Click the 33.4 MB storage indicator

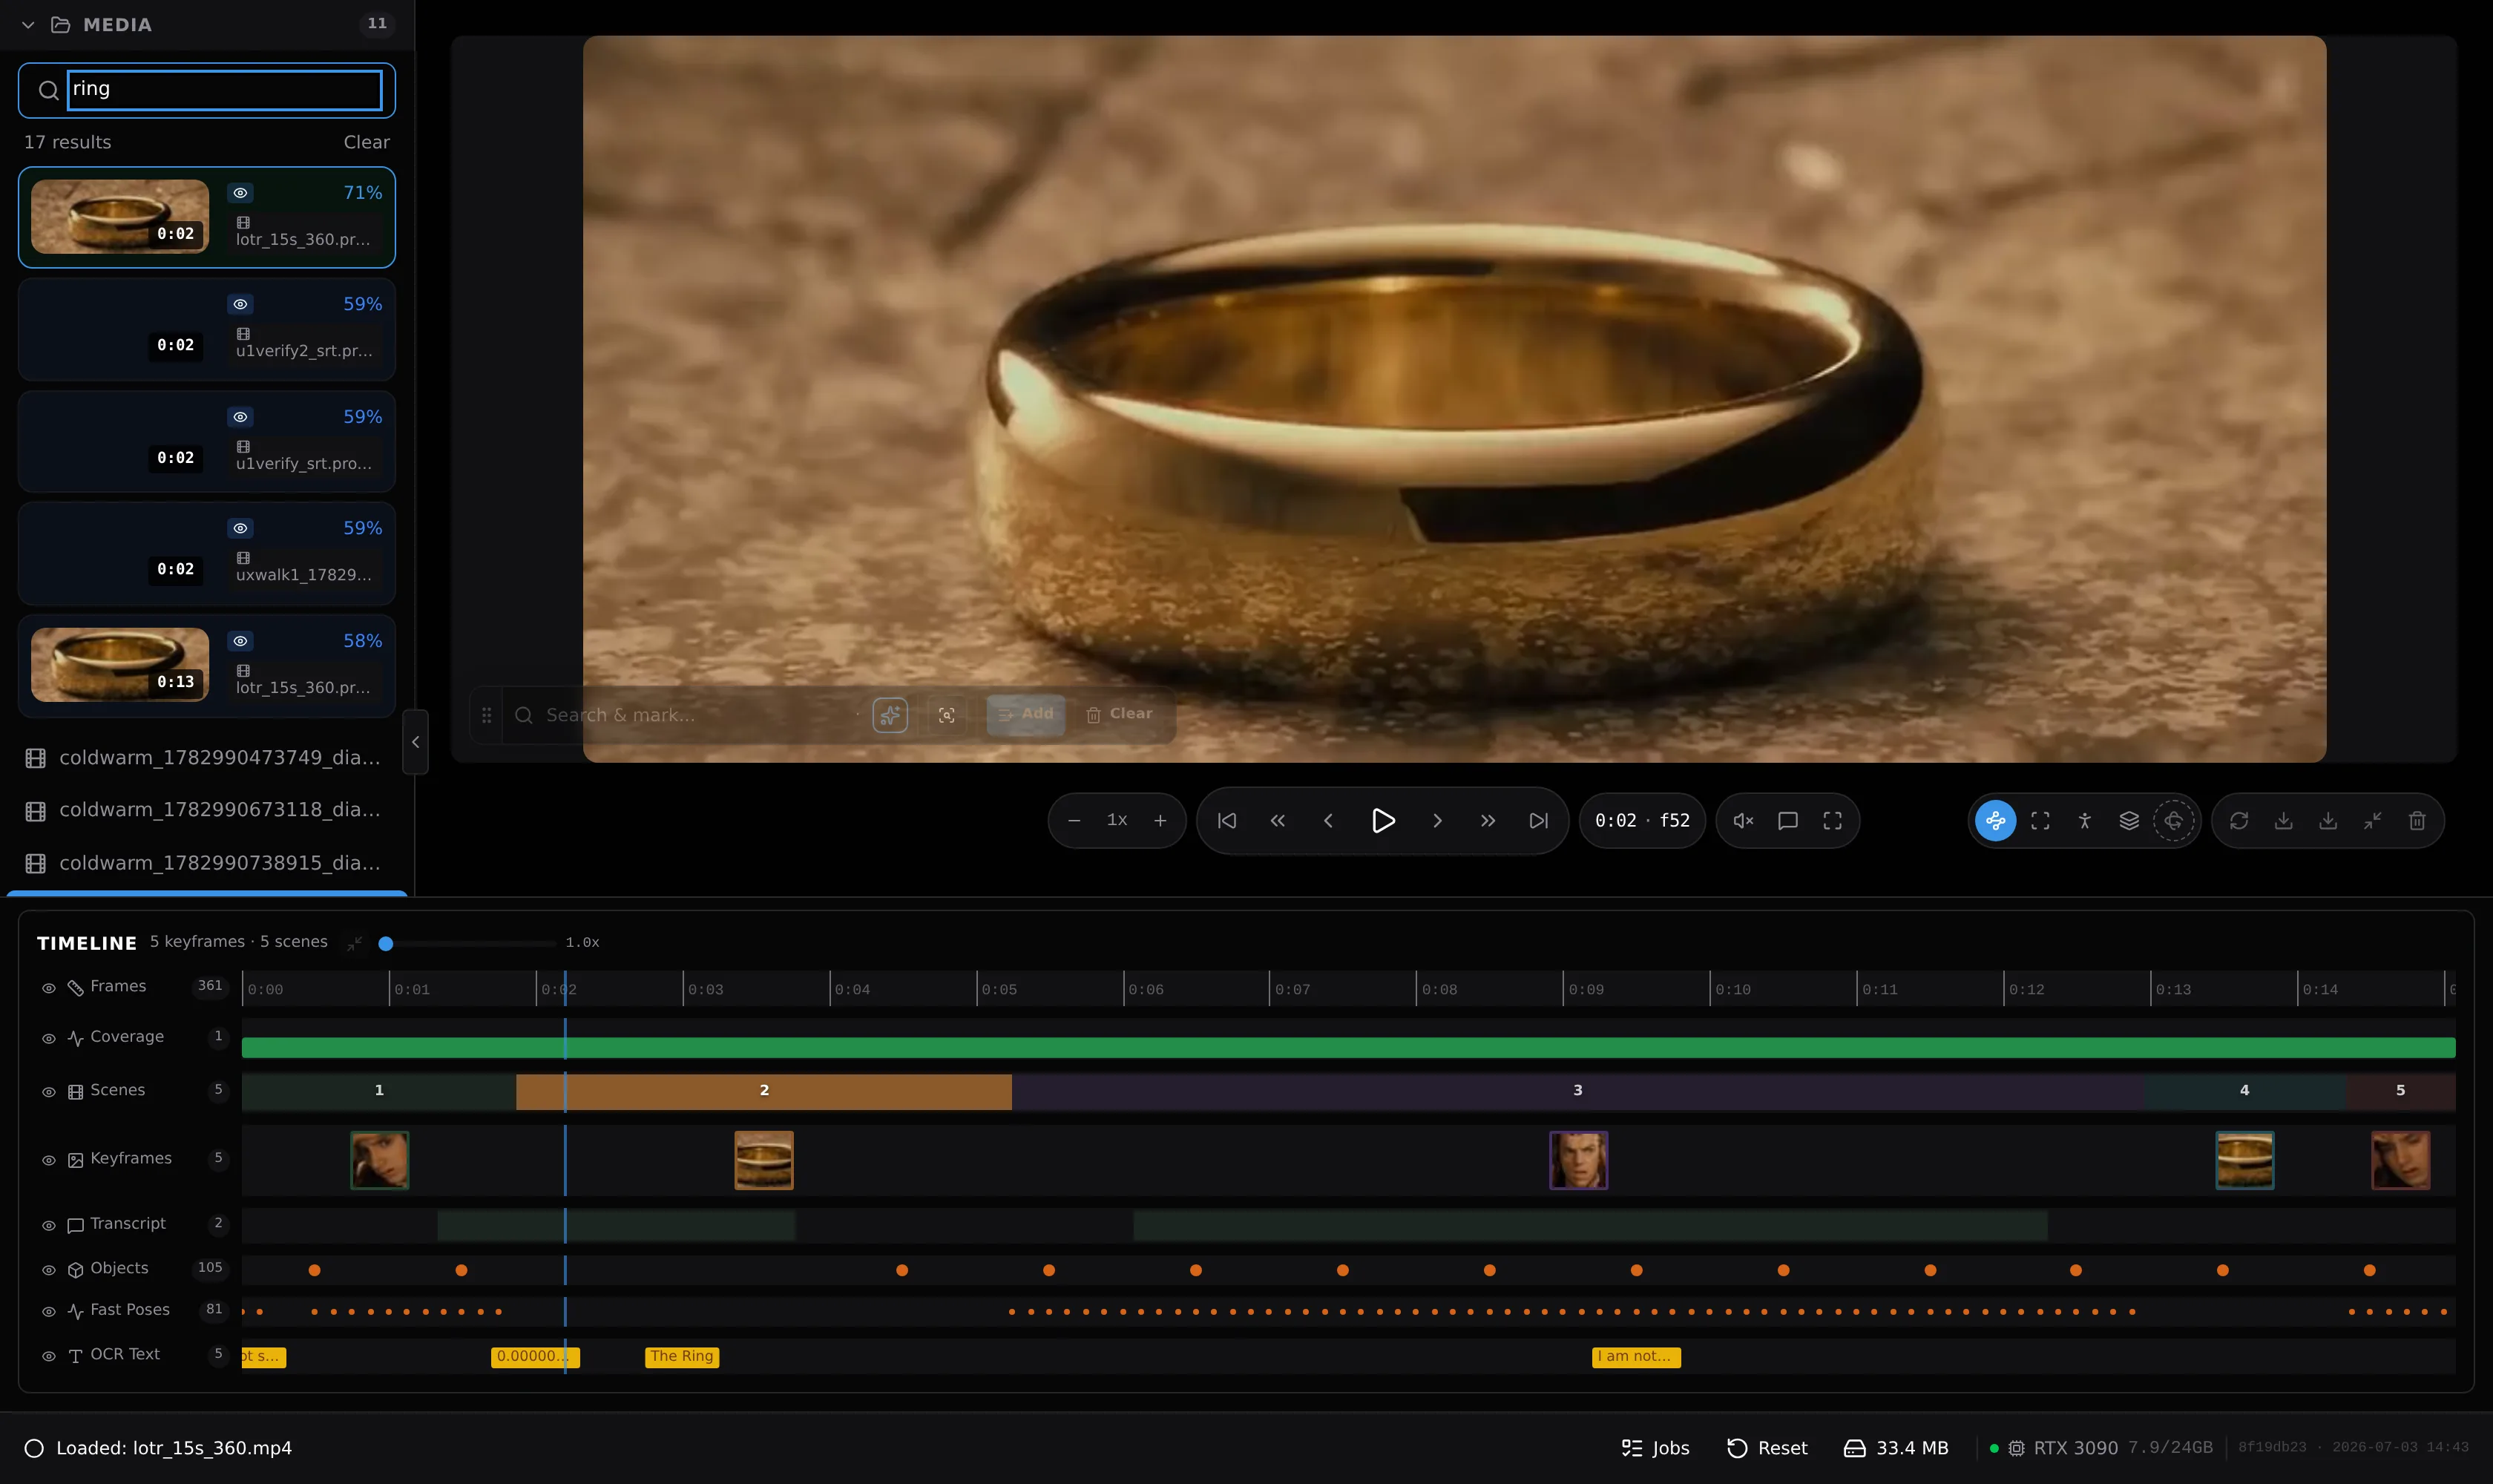coord(1896,1448)
